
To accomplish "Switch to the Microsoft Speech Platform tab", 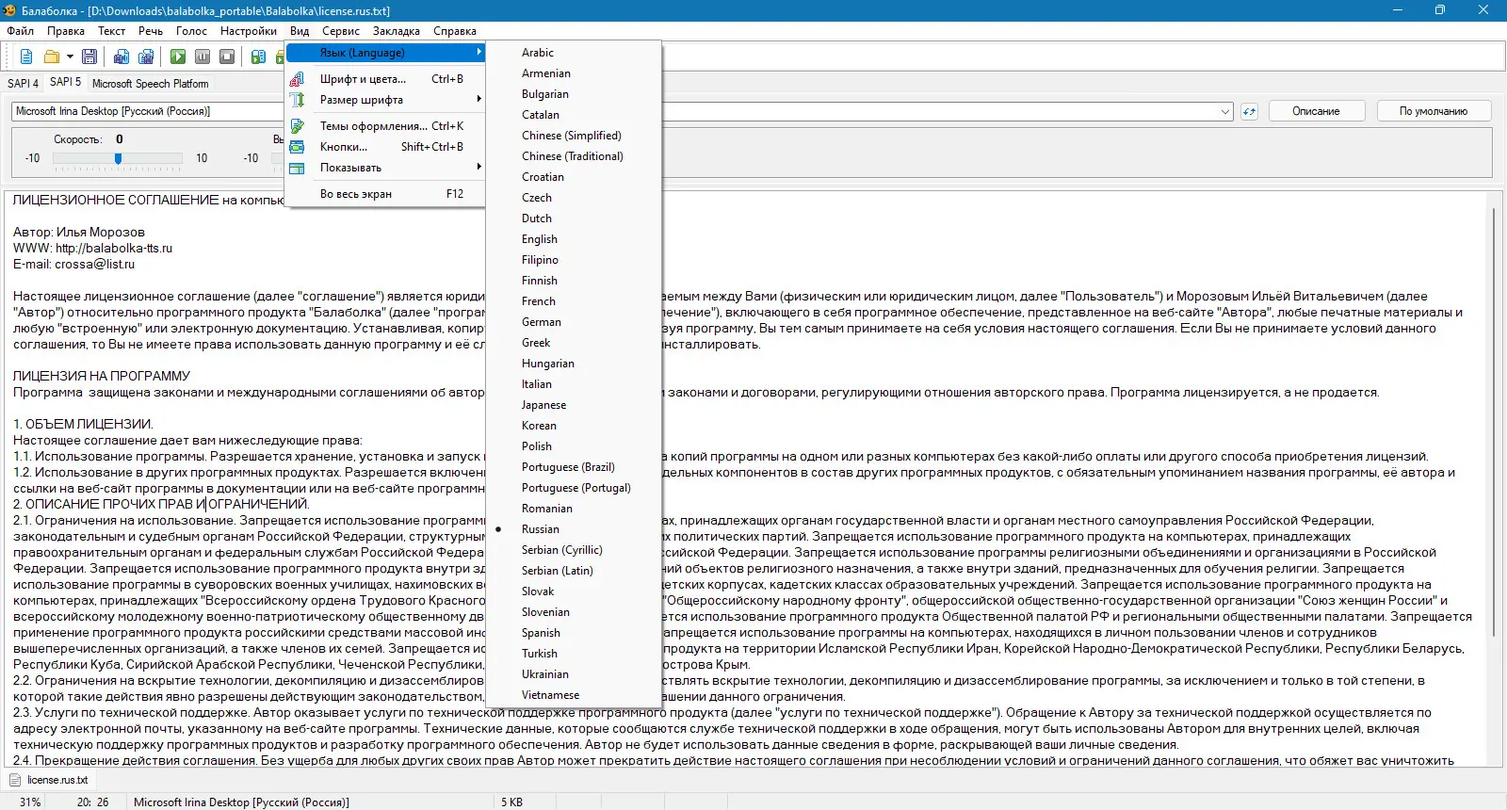I will 151,84.
